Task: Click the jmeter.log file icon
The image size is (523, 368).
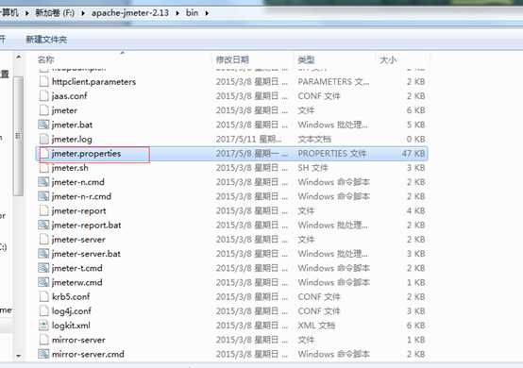Action: coord(43,139)
